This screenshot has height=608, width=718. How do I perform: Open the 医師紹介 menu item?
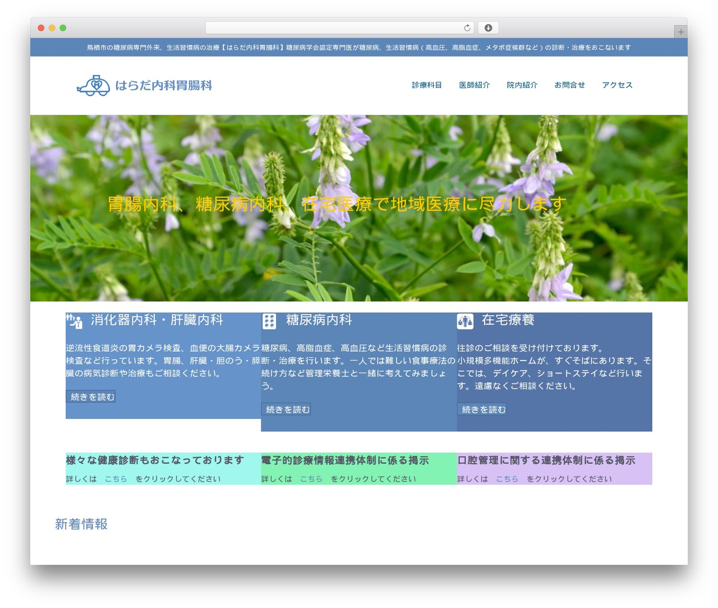click(475, 85)
